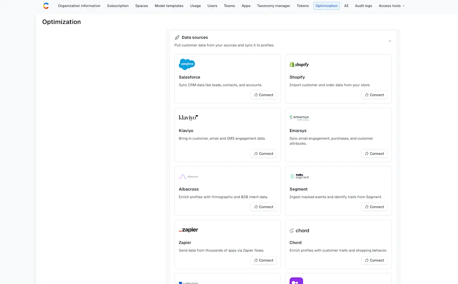Click the Klaviyo logo
458x284 pixels.
click(188, 117)
